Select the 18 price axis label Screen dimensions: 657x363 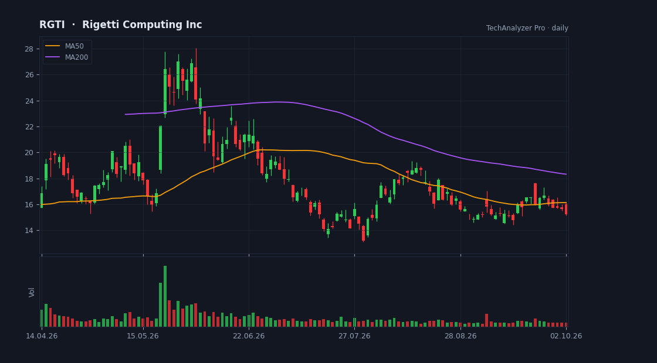click(29, 179)
